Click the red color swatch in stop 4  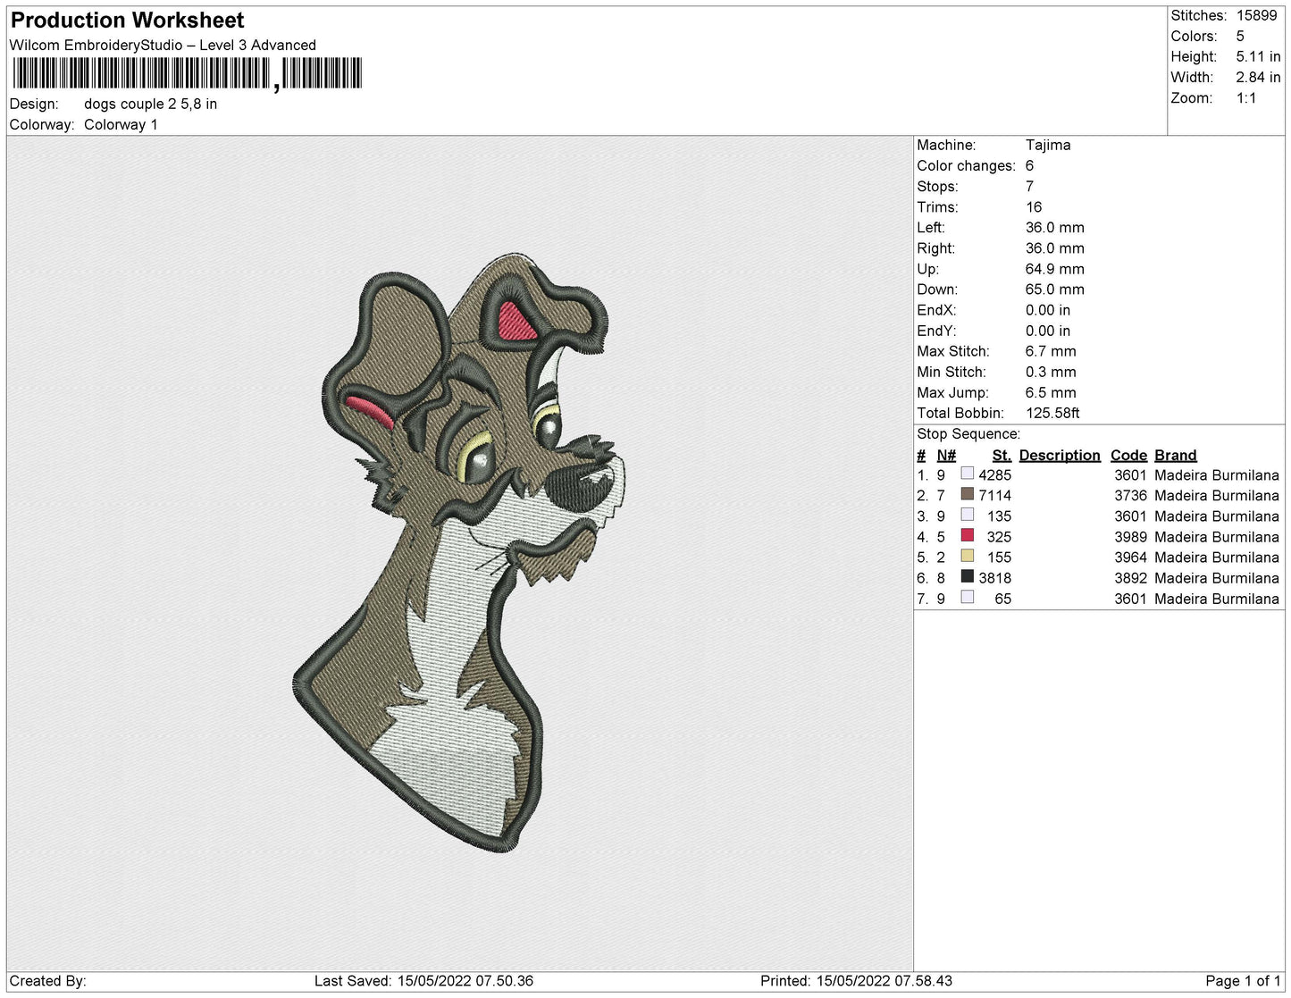tap(967, 535)
